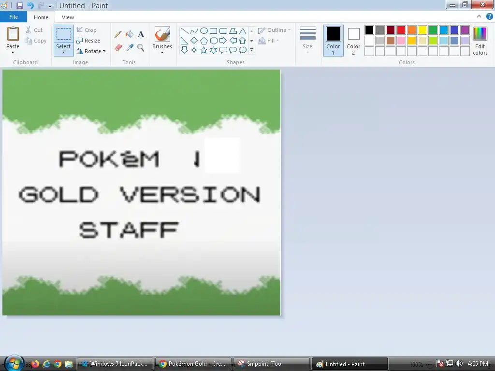Viewport: 495px width, 371px height.
Task: Choose the Five-point star shape
Action: [204, 50]
